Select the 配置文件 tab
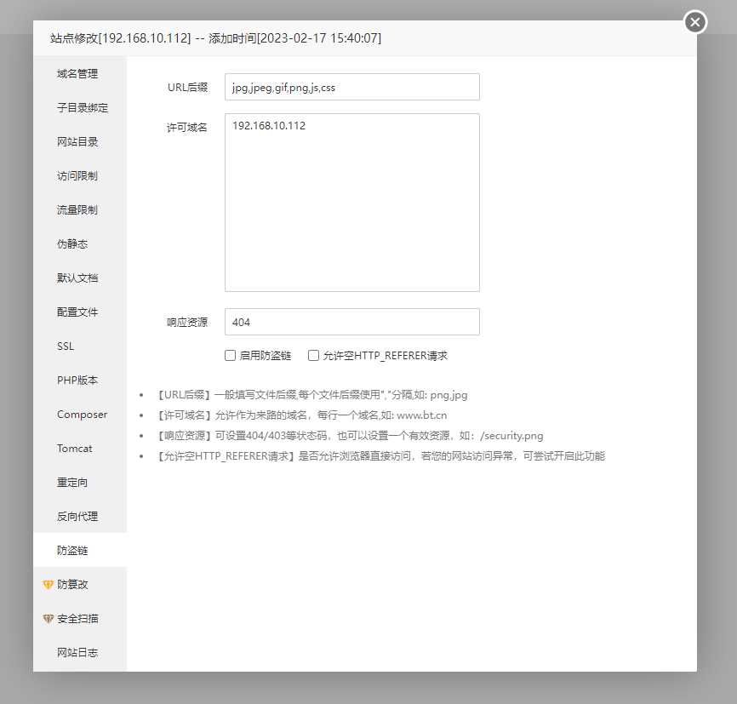The image size is (737, 704). coord(77,312)
